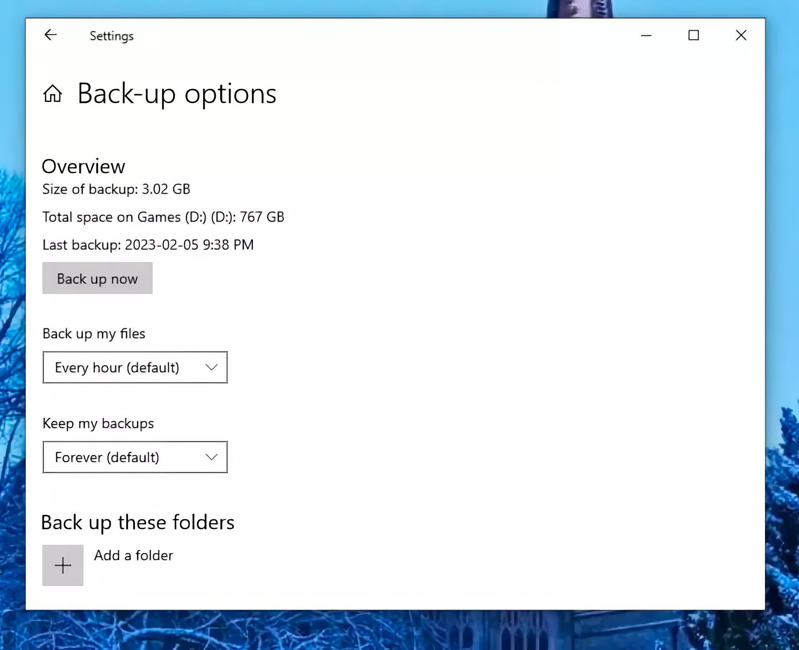
Task: Go to Settings home via house icon
Action: 52,94
